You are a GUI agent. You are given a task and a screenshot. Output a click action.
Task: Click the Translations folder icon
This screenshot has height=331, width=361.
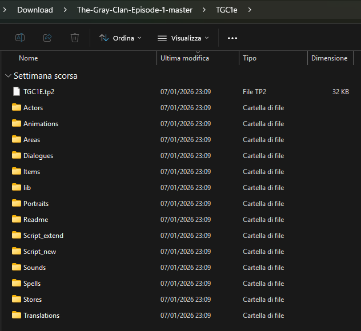[16, 315]
